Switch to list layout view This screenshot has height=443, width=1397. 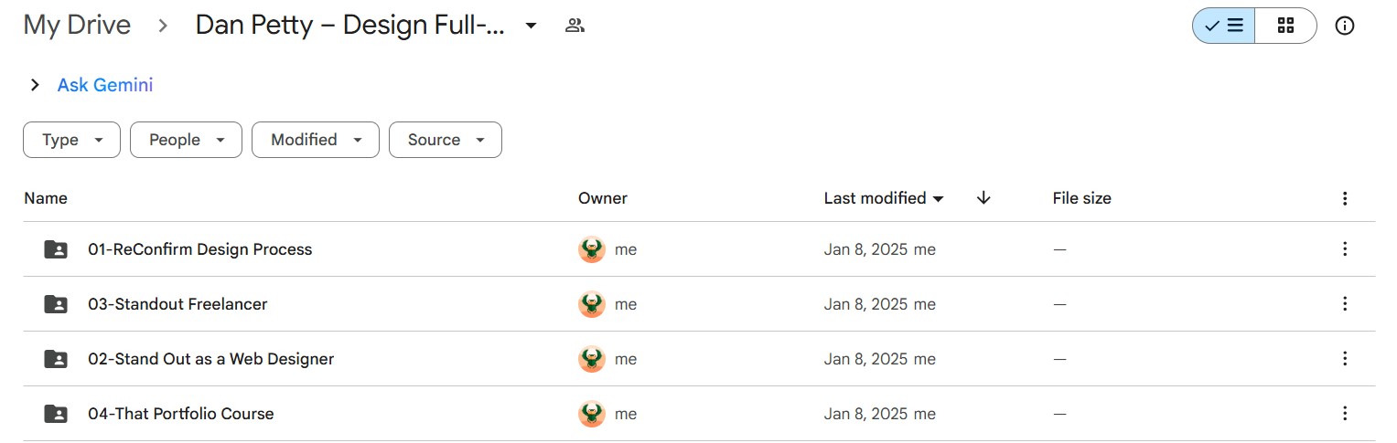pyautogui.click(x=1223, y=26)
